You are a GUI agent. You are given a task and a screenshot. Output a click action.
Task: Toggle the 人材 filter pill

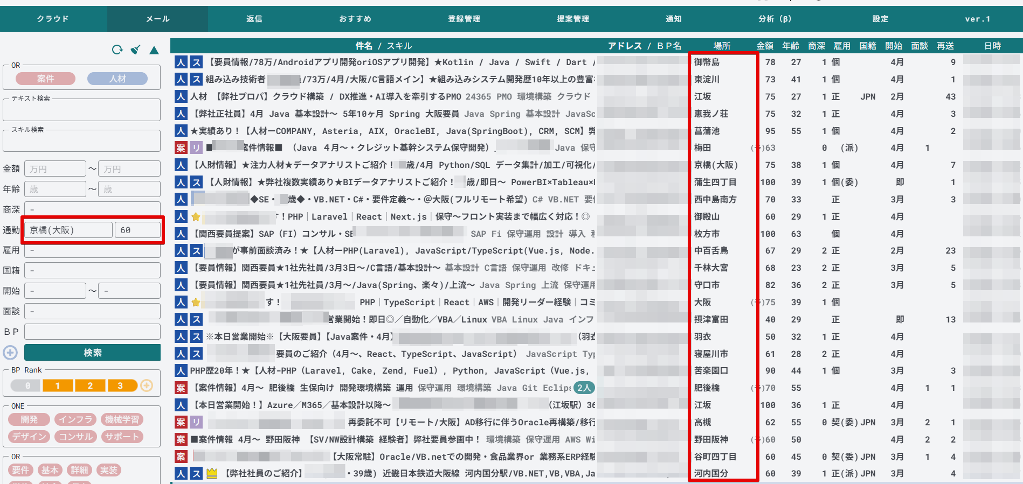tap(117, 79)
